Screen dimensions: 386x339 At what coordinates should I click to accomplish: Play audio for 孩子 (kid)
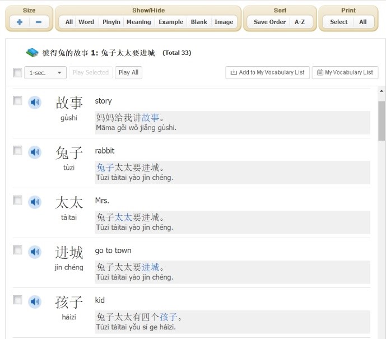35,302
